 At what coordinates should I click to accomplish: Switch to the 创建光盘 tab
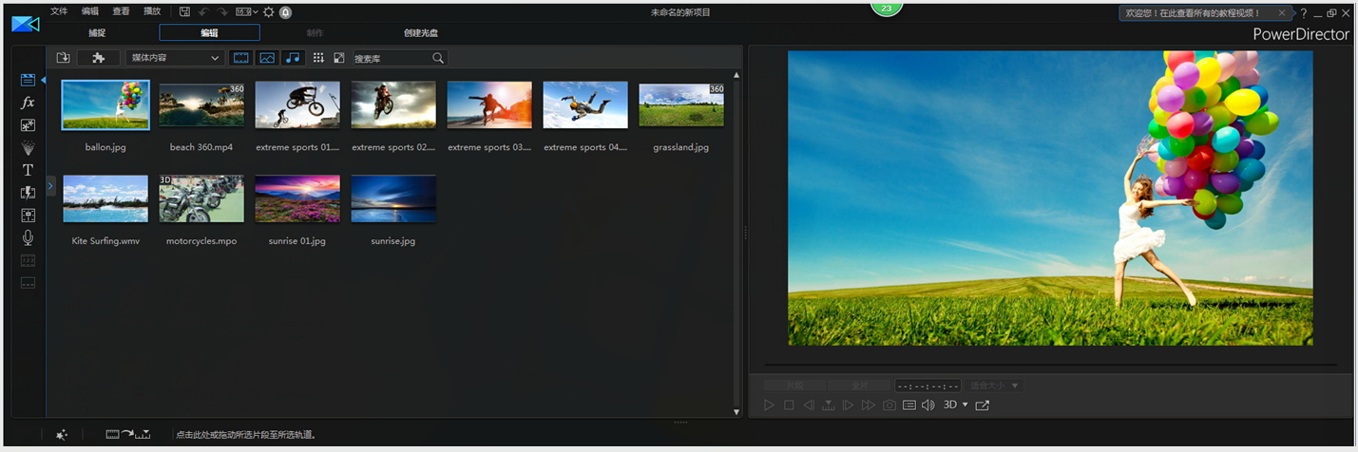pyautogui.click(x=421, y=33)
